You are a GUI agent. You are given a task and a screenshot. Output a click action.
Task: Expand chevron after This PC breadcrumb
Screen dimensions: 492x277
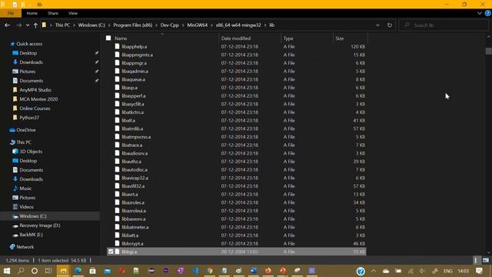point(75,25)
